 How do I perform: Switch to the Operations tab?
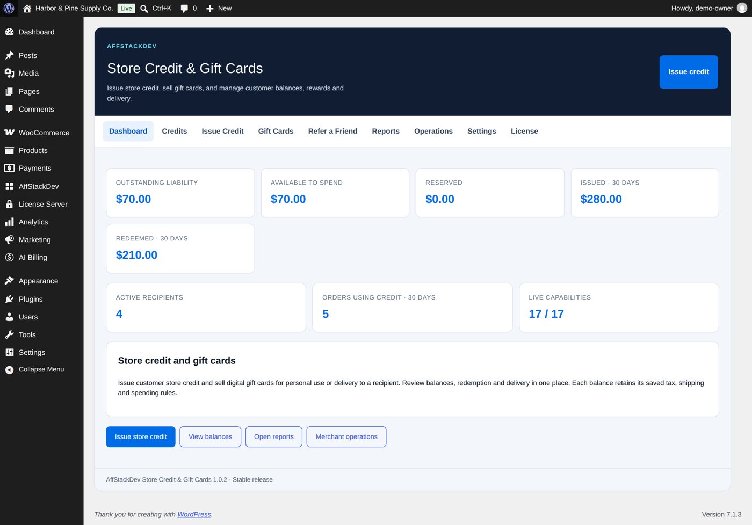[x=433, y=131]
